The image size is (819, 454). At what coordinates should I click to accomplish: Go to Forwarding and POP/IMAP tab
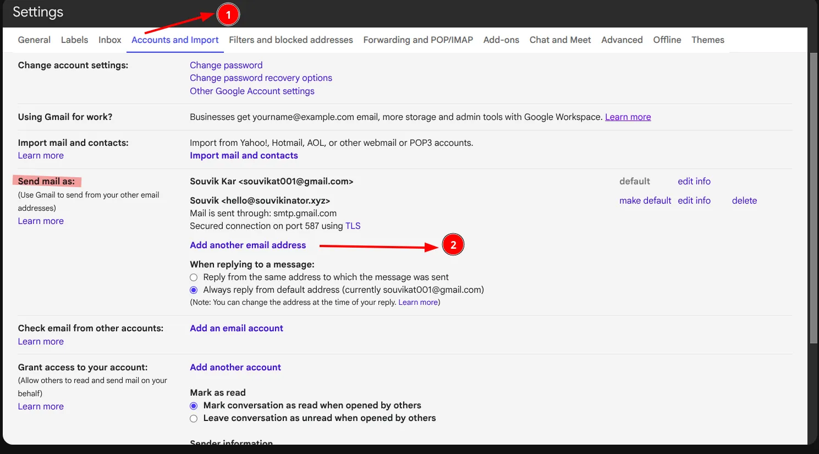[417, 40]
